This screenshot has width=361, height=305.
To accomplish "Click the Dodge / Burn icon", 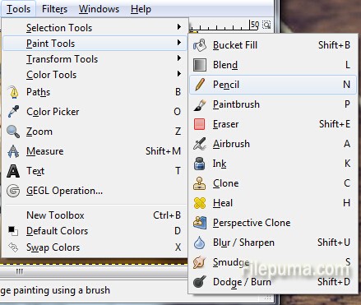I will click(200, 282).
